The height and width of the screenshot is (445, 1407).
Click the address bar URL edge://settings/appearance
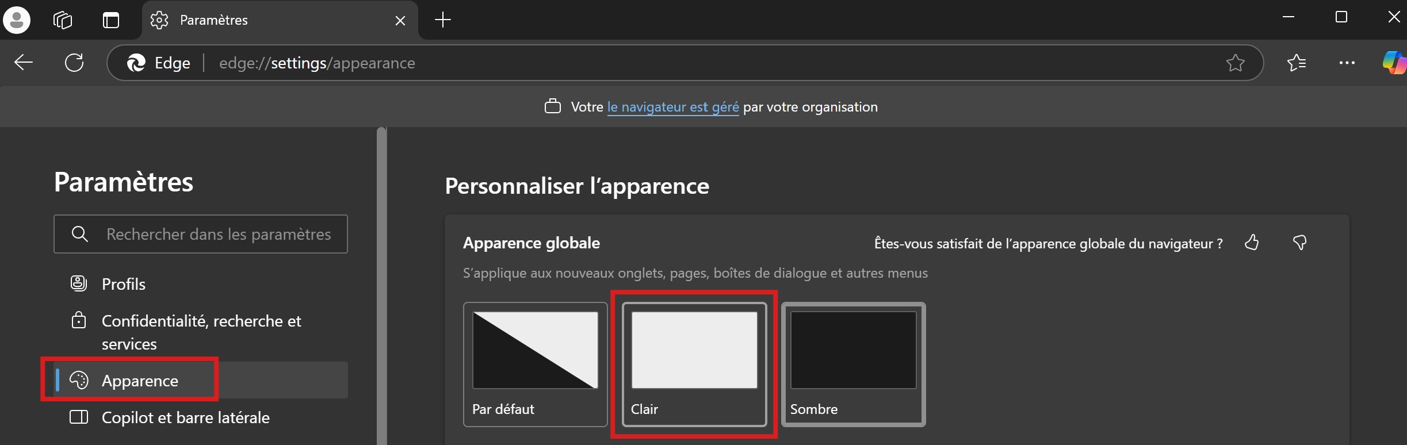tap(317, 63)
